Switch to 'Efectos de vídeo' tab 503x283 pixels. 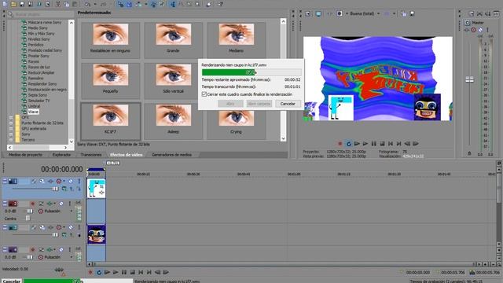[126, 155]
